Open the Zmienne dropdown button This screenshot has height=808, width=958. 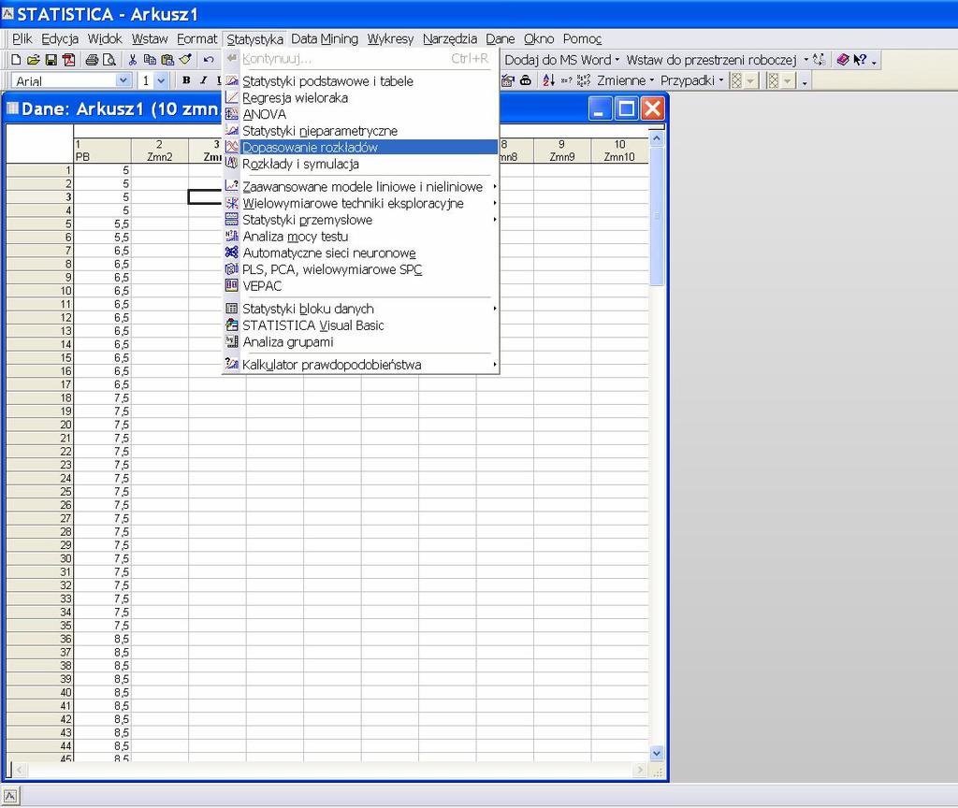pos(625,80)
